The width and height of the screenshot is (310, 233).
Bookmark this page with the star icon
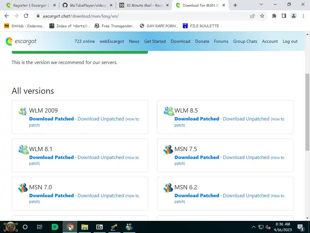coord(262,16)
